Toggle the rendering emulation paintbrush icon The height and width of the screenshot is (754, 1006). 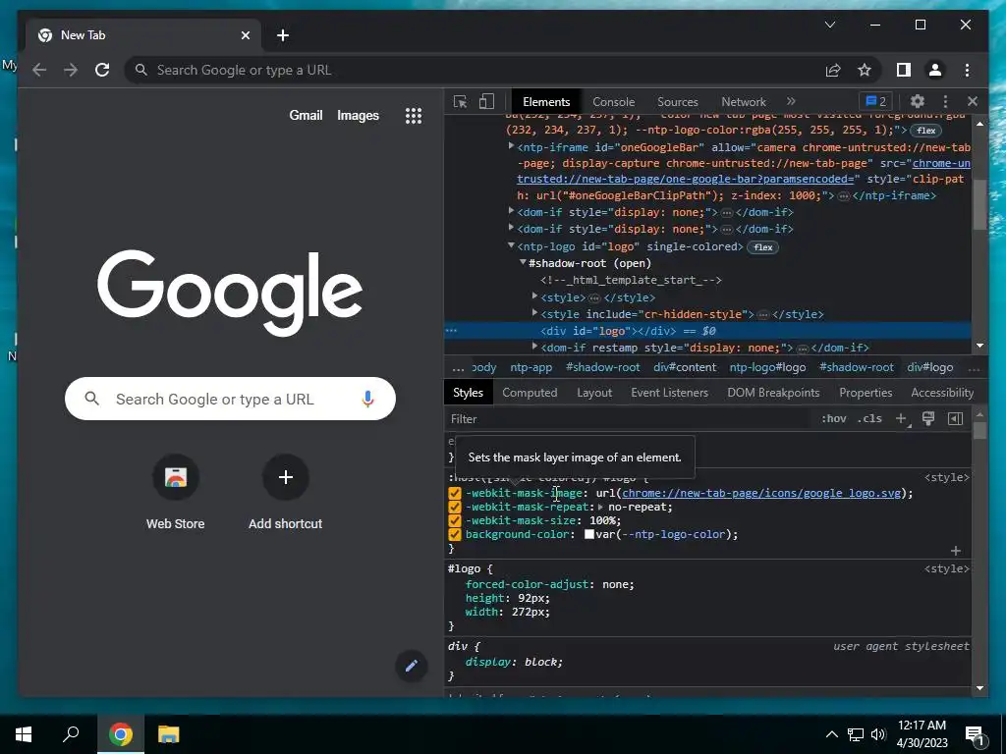tap(927, 418)
